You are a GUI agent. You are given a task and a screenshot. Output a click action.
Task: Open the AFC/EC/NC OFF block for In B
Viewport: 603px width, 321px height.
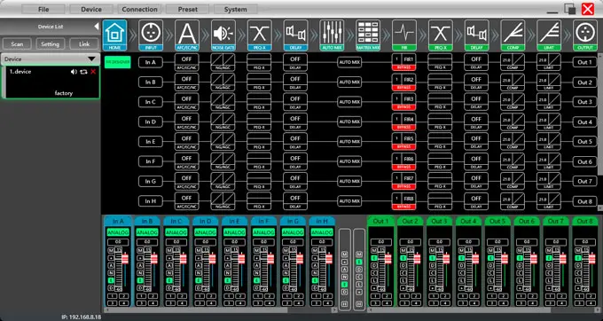click(x=187, y=82)
